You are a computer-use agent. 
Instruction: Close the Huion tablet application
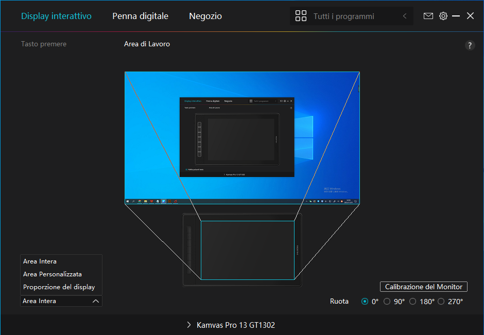tap(470, 16)
